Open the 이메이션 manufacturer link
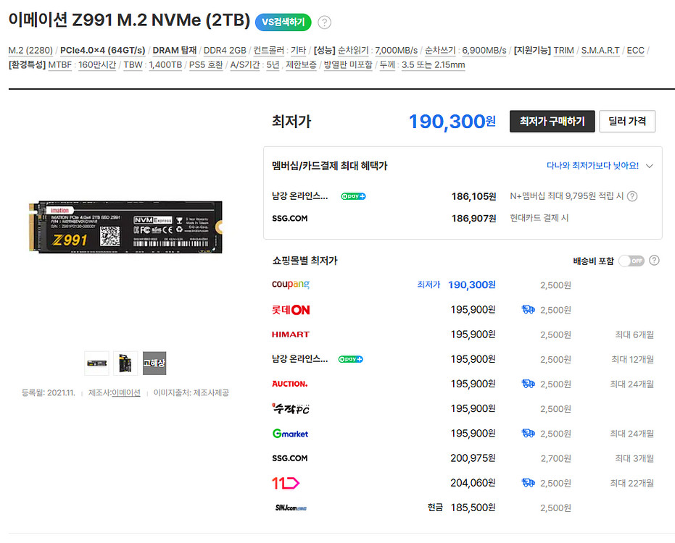Screen dimensions: 675x543 (126, 392)
